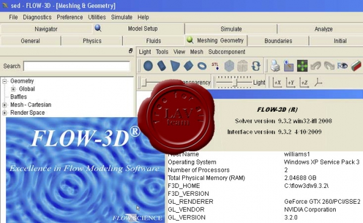Image resolution: width=363 pixels, height=223 pixels.
Task: Expand the Render Space node
Action: click(4, 113)
